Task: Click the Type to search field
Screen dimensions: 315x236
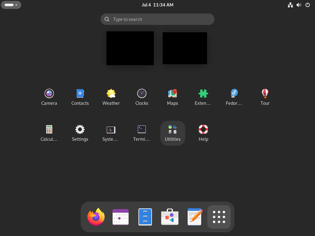Action: click(x=157, y=19)
